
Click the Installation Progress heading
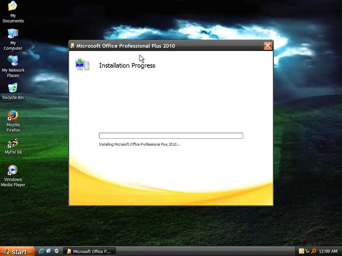click(127, 66)
